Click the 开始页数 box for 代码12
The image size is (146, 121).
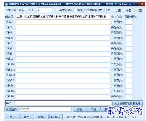(x=129, y=75)
